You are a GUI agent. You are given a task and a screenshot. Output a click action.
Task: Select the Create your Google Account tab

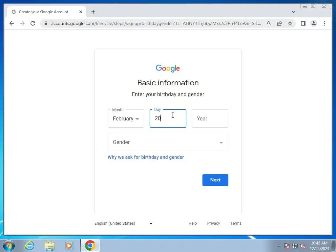pyautogui.click(x=47, y=12)
